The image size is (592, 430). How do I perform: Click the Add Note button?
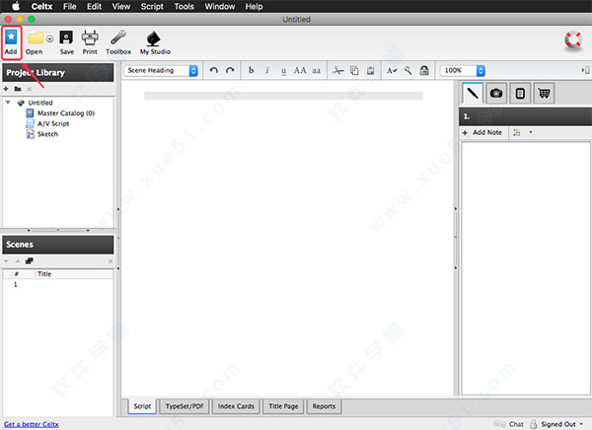point(482,132)
